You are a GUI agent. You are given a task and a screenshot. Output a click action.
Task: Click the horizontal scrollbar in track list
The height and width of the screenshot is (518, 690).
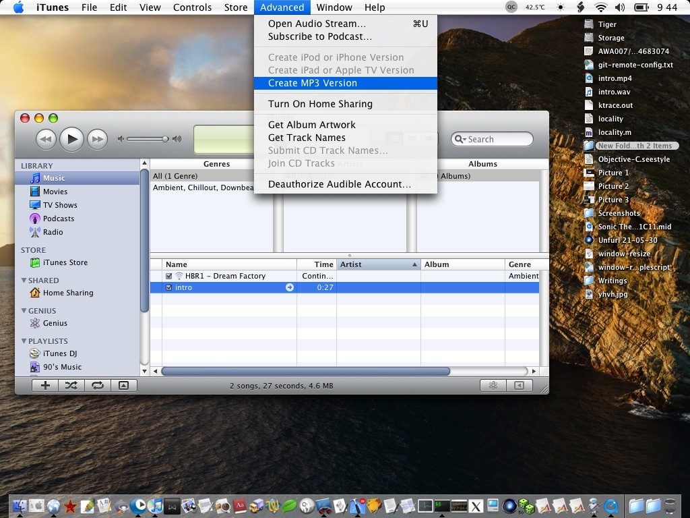coord(305,372)
